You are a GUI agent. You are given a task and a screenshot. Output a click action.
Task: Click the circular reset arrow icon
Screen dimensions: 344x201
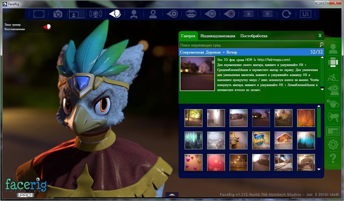point(286,14)
